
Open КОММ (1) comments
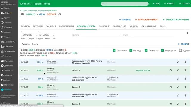[30, 14]
